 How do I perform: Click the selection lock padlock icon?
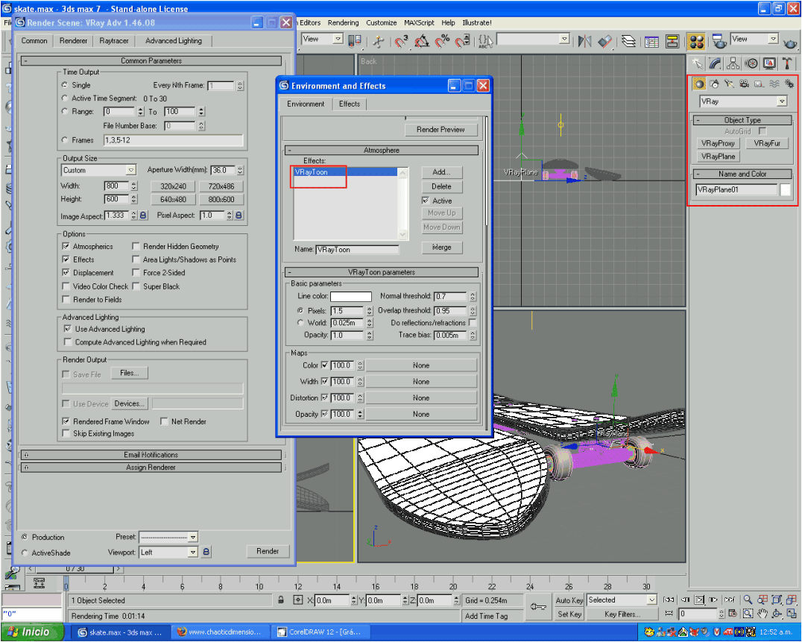tap(281, 600)
